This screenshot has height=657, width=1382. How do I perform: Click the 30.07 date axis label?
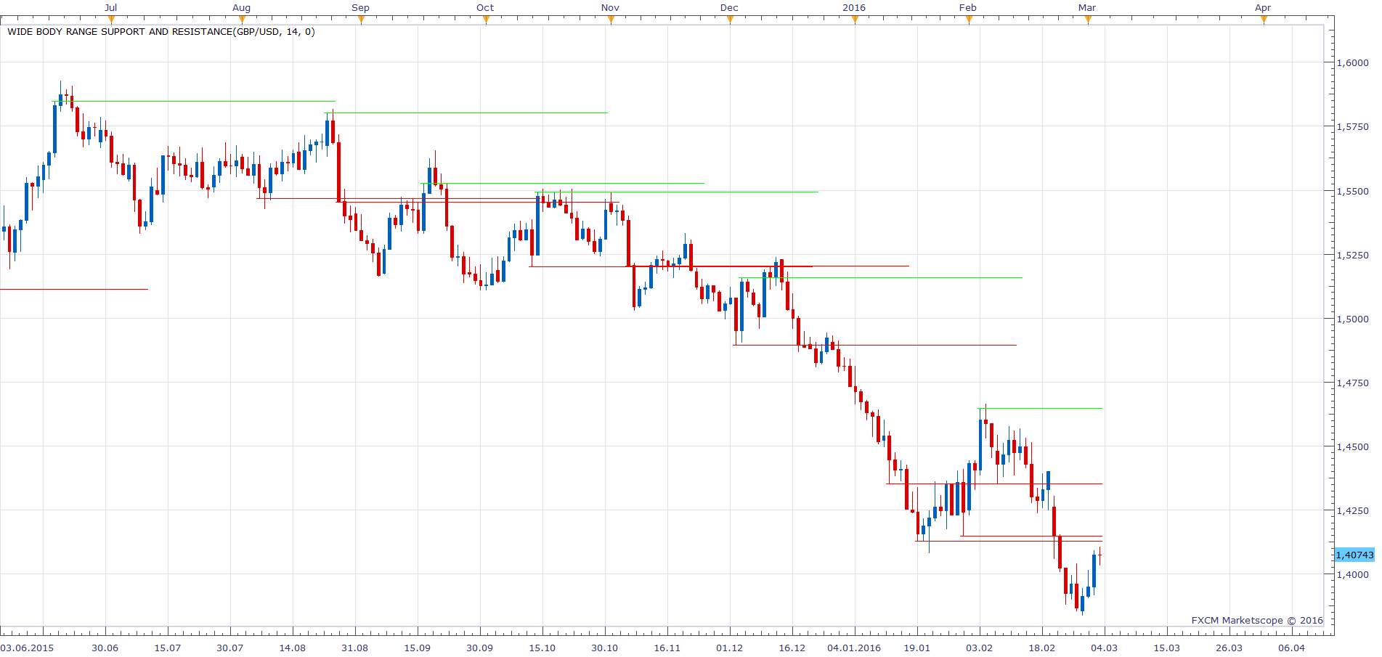pos(230,648)
